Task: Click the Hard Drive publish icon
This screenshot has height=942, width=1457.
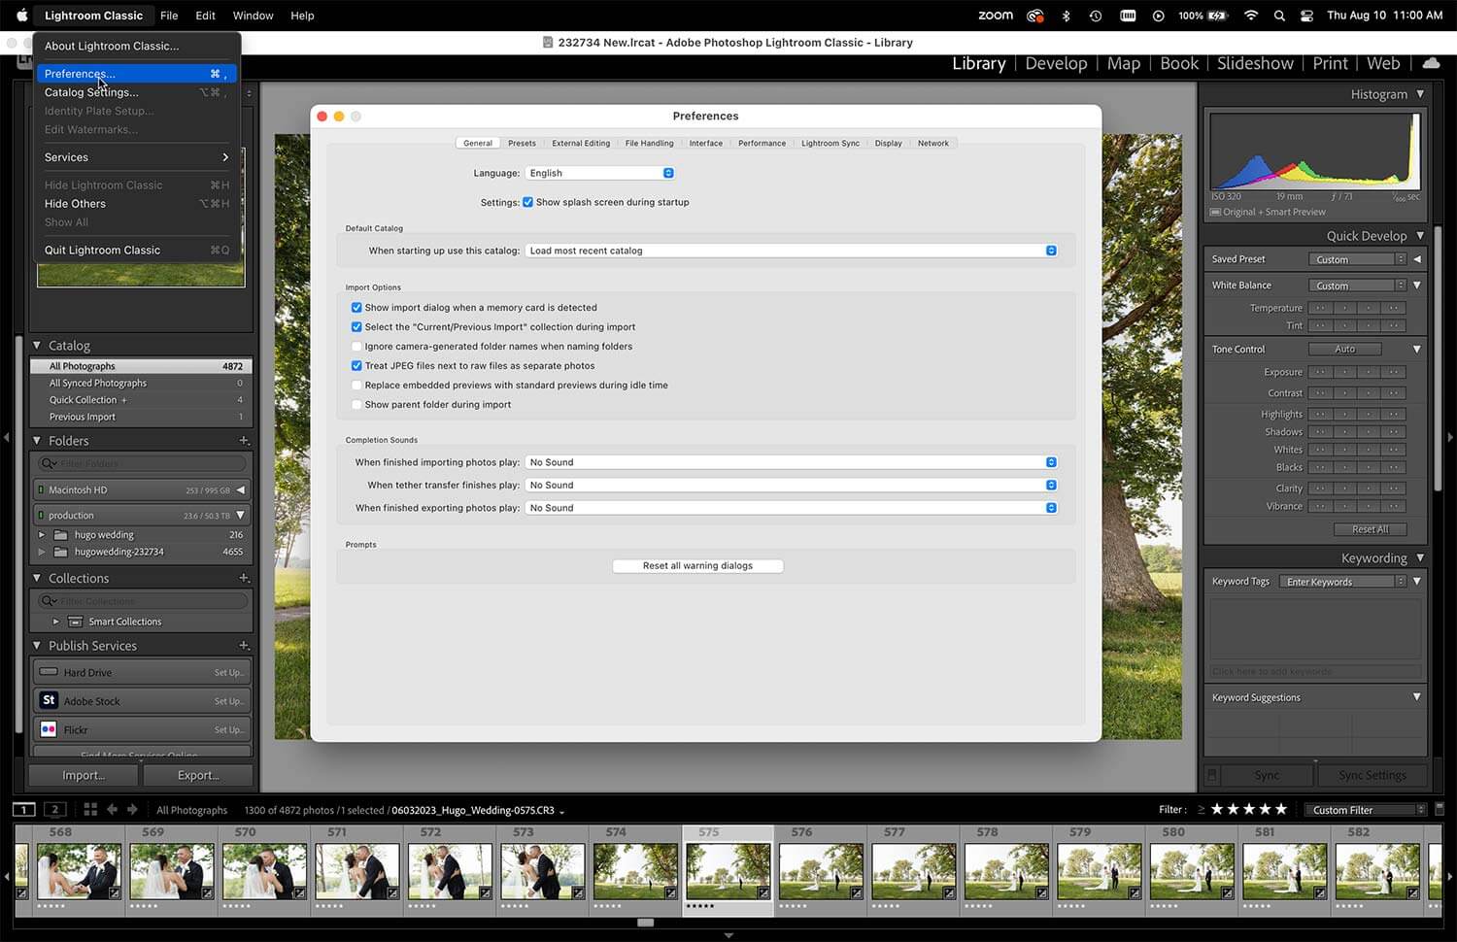Action: [49, 672]
